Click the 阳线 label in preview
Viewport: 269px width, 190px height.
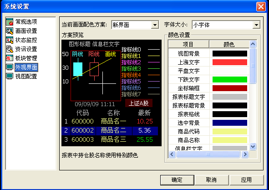[94, 54]
